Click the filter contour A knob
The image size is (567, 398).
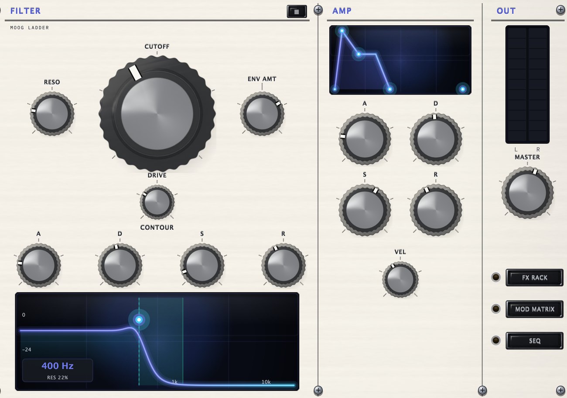pos(38,265)
